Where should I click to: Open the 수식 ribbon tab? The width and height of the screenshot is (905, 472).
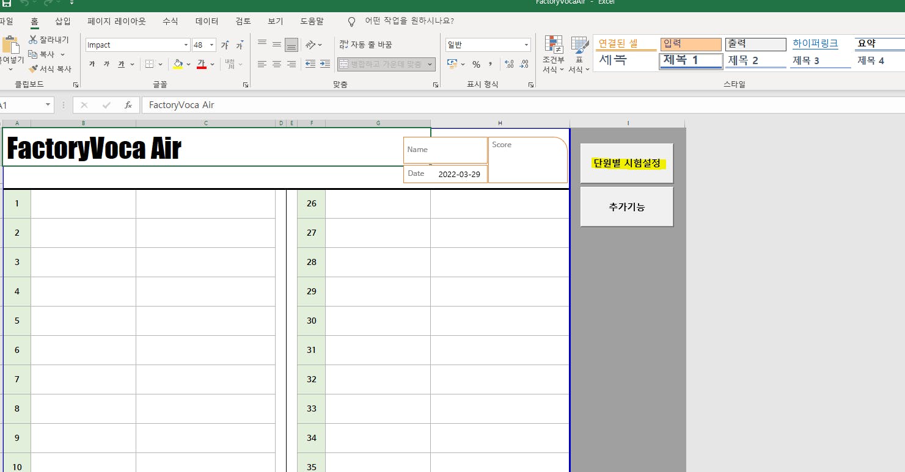click(x=170, y=21)
